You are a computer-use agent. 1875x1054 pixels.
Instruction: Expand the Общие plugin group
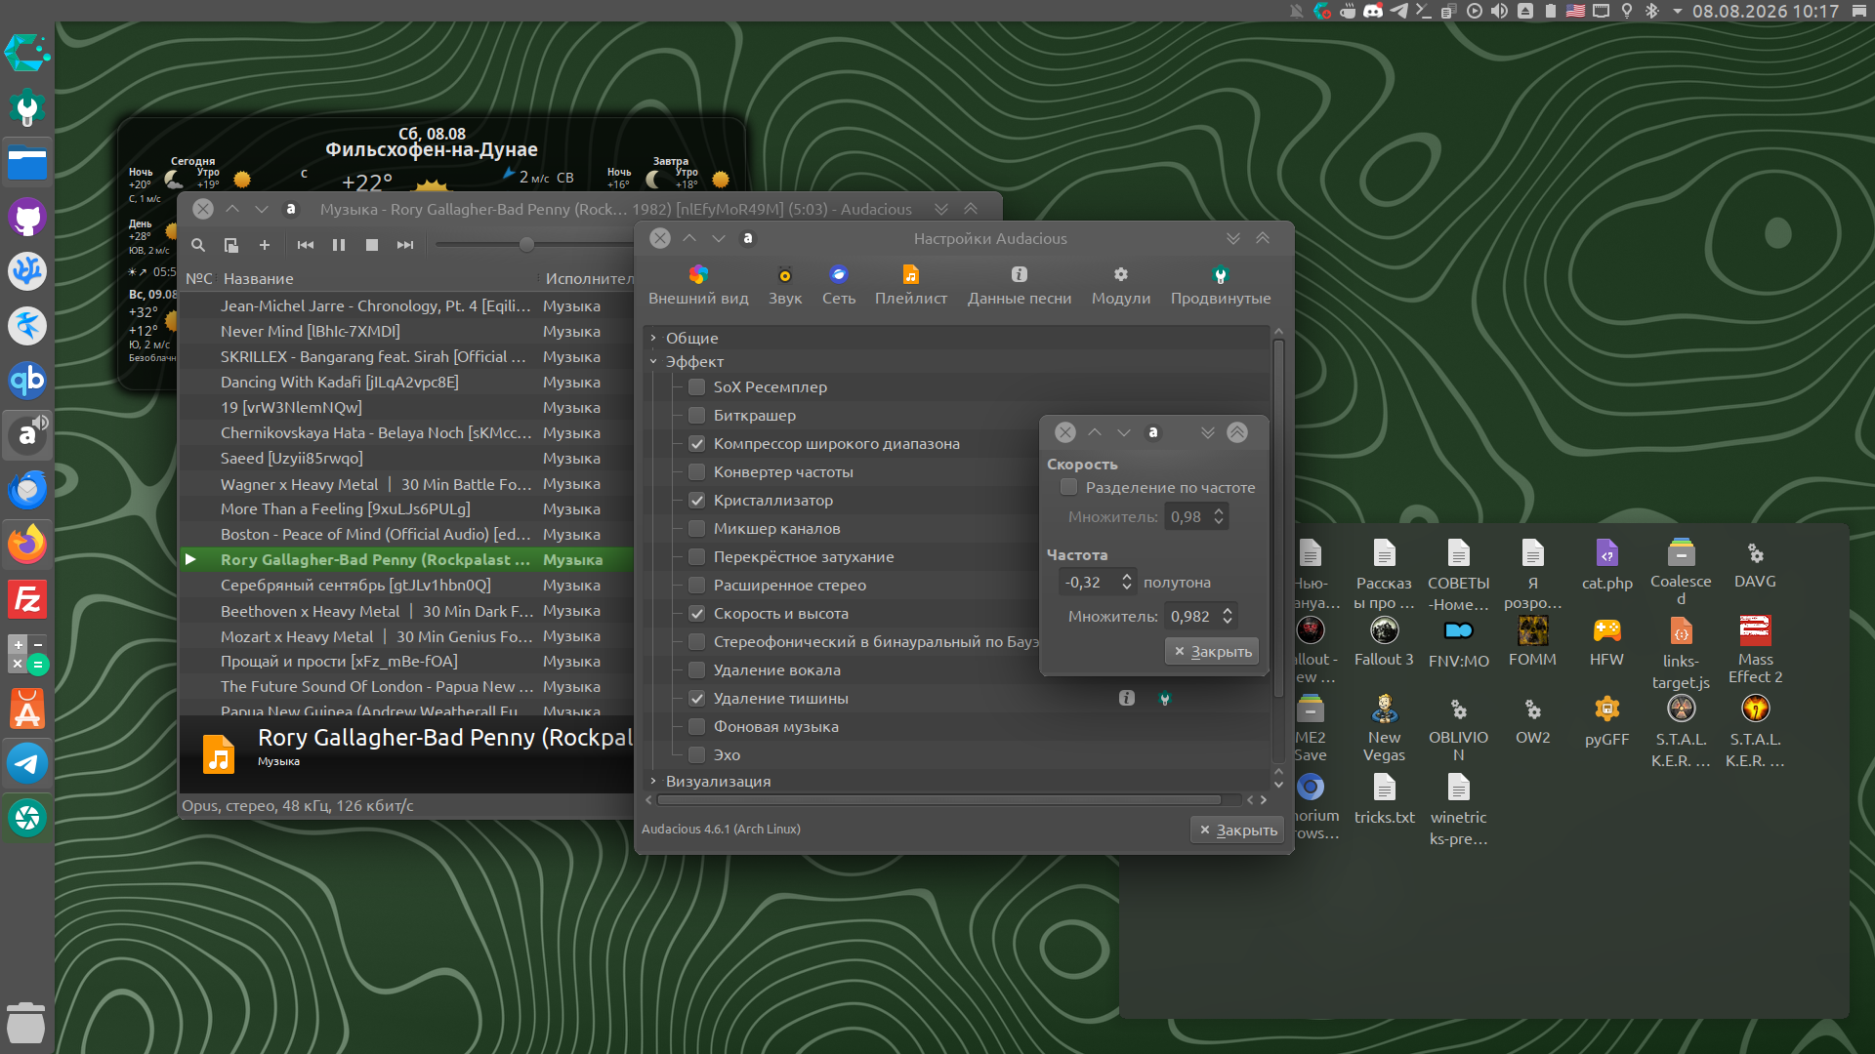[653, 338]
